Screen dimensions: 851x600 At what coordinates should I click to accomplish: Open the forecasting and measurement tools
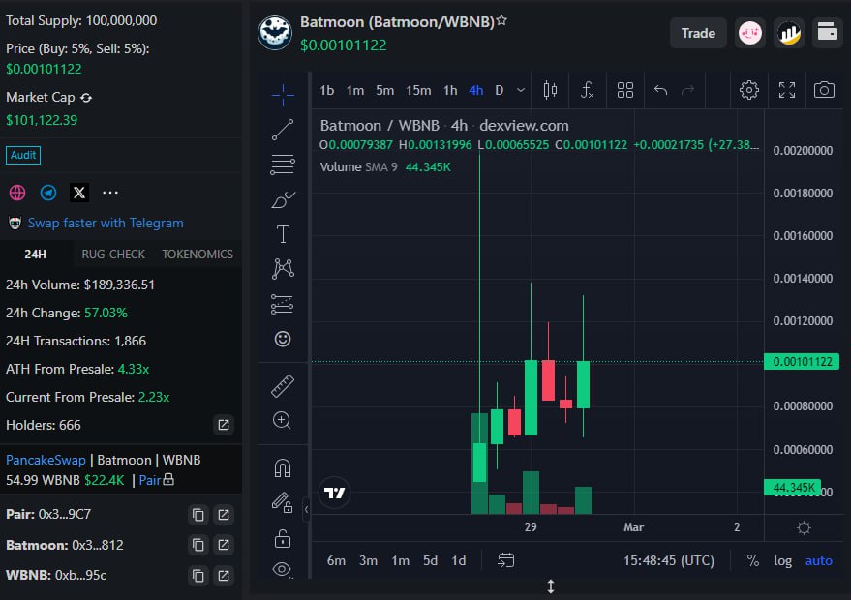tap(283, 304)
